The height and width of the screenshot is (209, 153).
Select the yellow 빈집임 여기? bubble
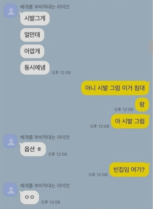(129, 169)
